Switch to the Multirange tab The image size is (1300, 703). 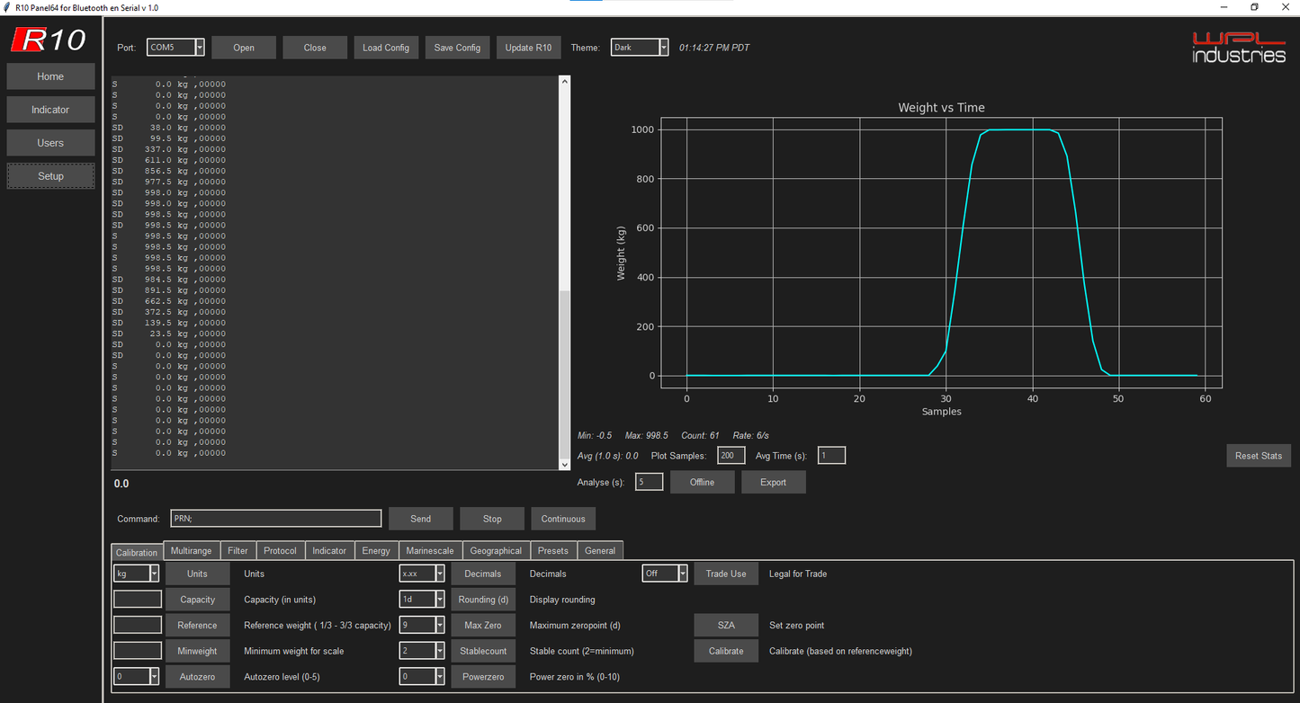pyautogui.click(x=192, y=551)
